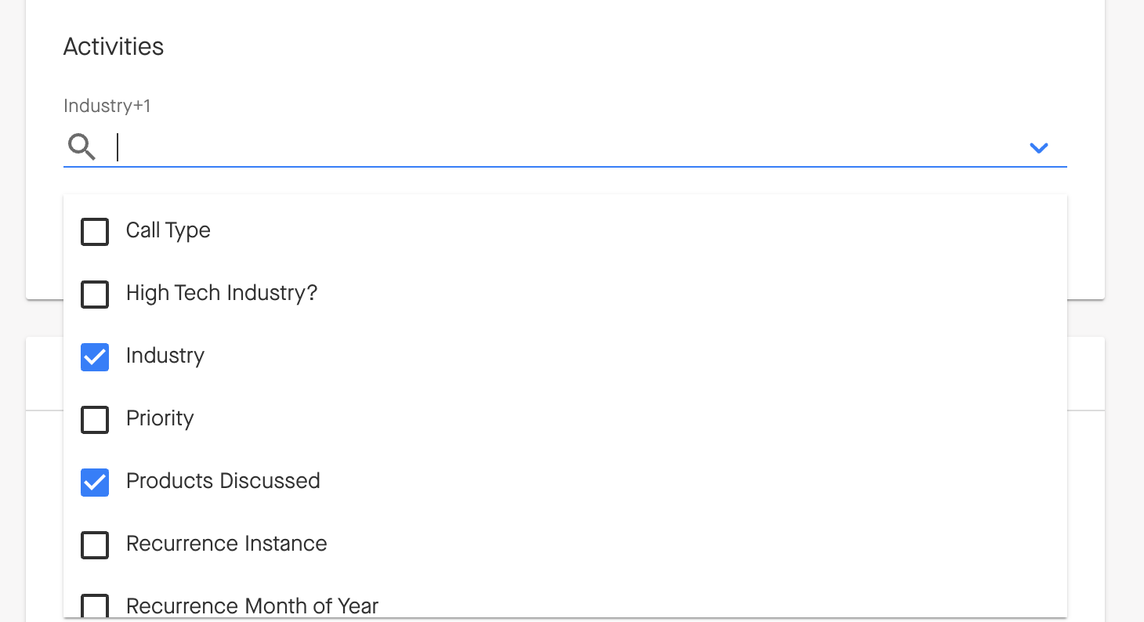Screen dimensions: 1144x622
Task: Uncheck the Industry checkbox
Action: point(95,356)
